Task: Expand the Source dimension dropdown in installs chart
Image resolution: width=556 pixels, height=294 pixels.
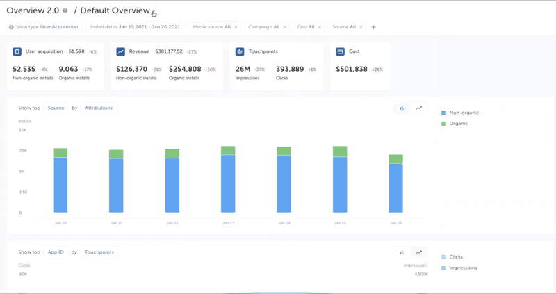Action: click(56, 108)
